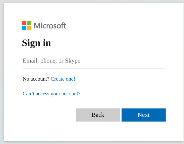Focus the Email, phone, or Skype field
Image resolution: width=184 pixels, height=144 pixels.
[x=93, y=61]
